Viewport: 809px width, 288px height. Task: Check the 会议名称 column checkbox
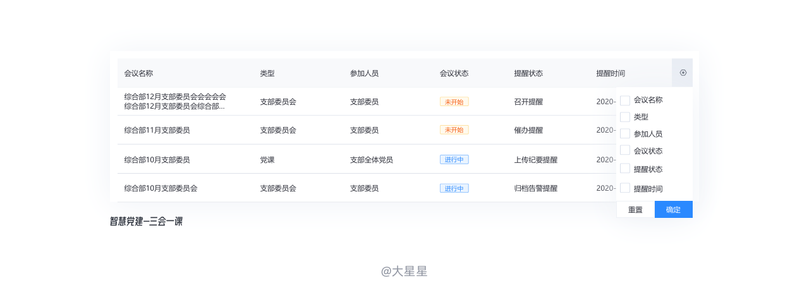[x=625, y=100]
